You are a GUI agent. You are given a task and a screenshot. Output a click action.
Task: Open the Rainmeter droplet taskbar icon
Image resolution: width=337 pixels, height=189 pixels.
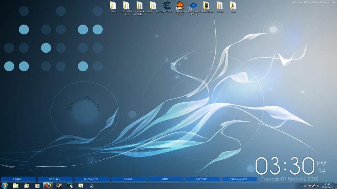click(x=92, y=186)
